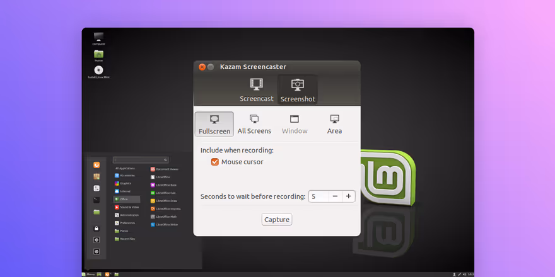Image resolution: width=555 pixels, height=277 pixels.
Task: Click the clock on the taskbar
Action: pyautogui.click(x=470, y=274)
